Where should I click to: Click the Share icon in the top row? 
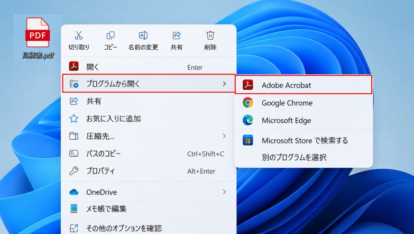coord(177,35)
